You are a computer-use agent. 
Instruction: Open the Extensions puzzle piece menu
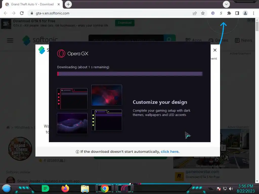coord(229,13)
